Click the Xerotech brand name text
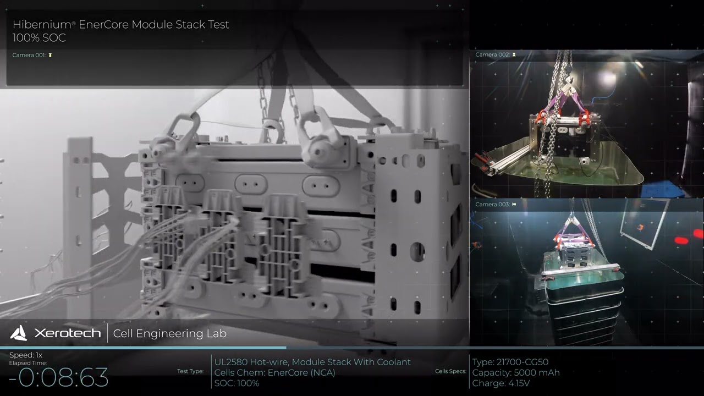Image resolution: width=704 pixels, height=396 pixels. click(67, 333)
